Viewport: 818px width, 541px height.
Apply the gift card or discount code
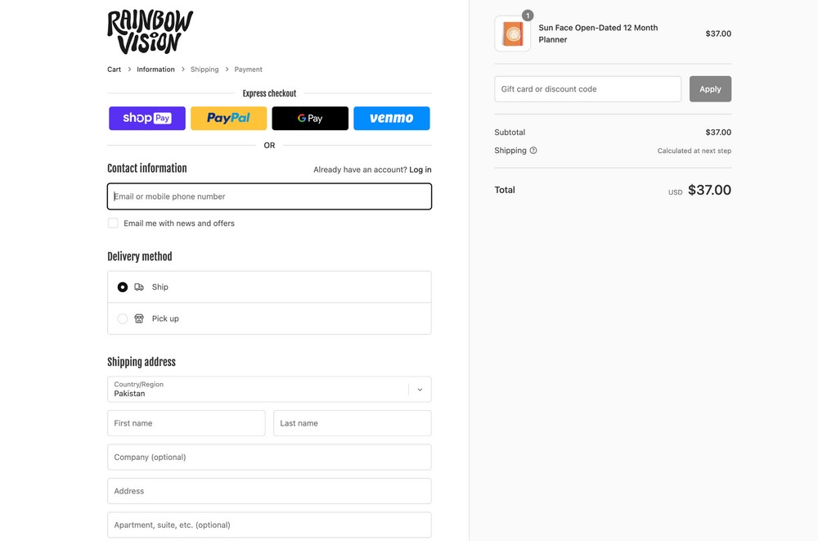point(710,88)
